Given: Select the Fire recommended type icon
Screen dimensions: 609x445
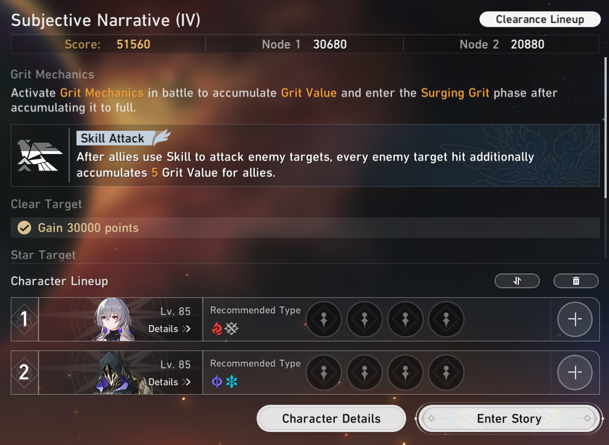Looking at the screenshot, I should 217,328.
